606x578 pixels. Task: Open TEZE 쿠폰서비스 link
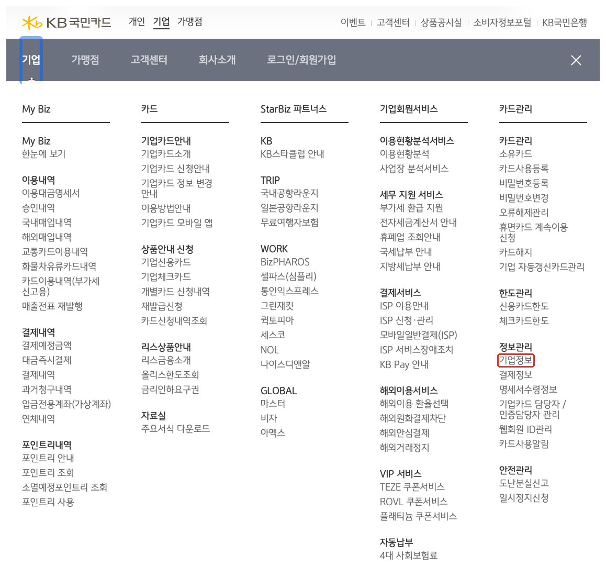[412, 487]
